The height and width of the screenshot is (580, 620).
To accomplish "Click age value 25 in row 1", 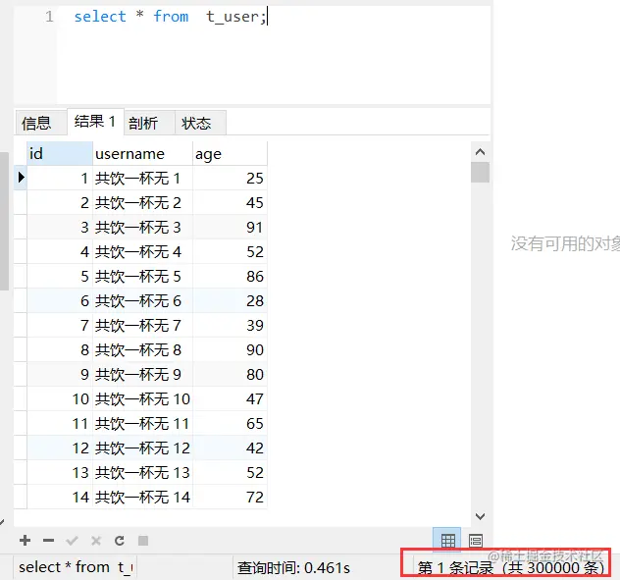I will tap(231, 178).
